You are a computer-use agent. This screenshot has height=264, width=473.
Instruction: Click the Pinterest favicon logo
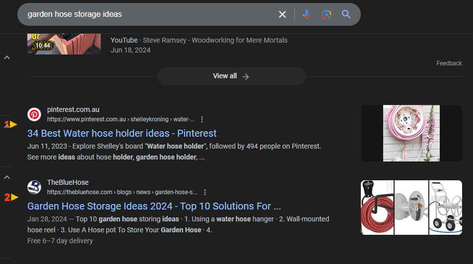coord(34,114)
